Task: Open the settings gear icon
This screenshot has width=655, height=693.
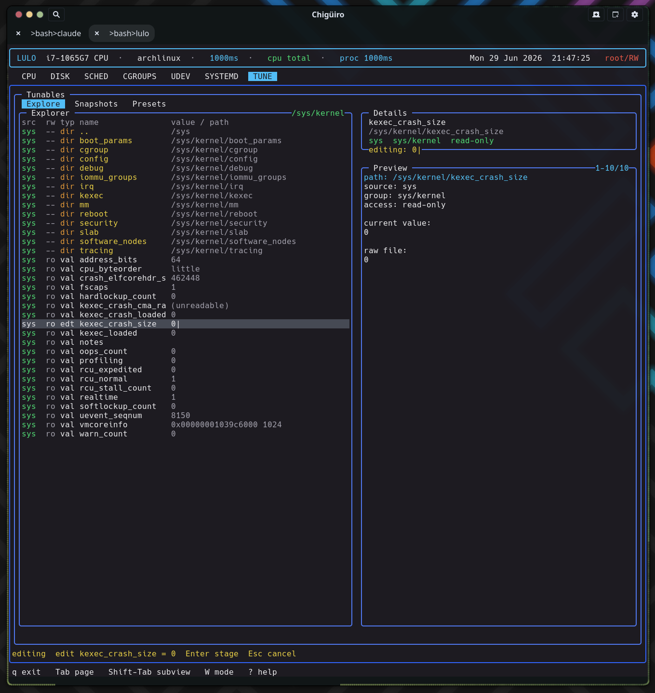Action: click(635, 14)
